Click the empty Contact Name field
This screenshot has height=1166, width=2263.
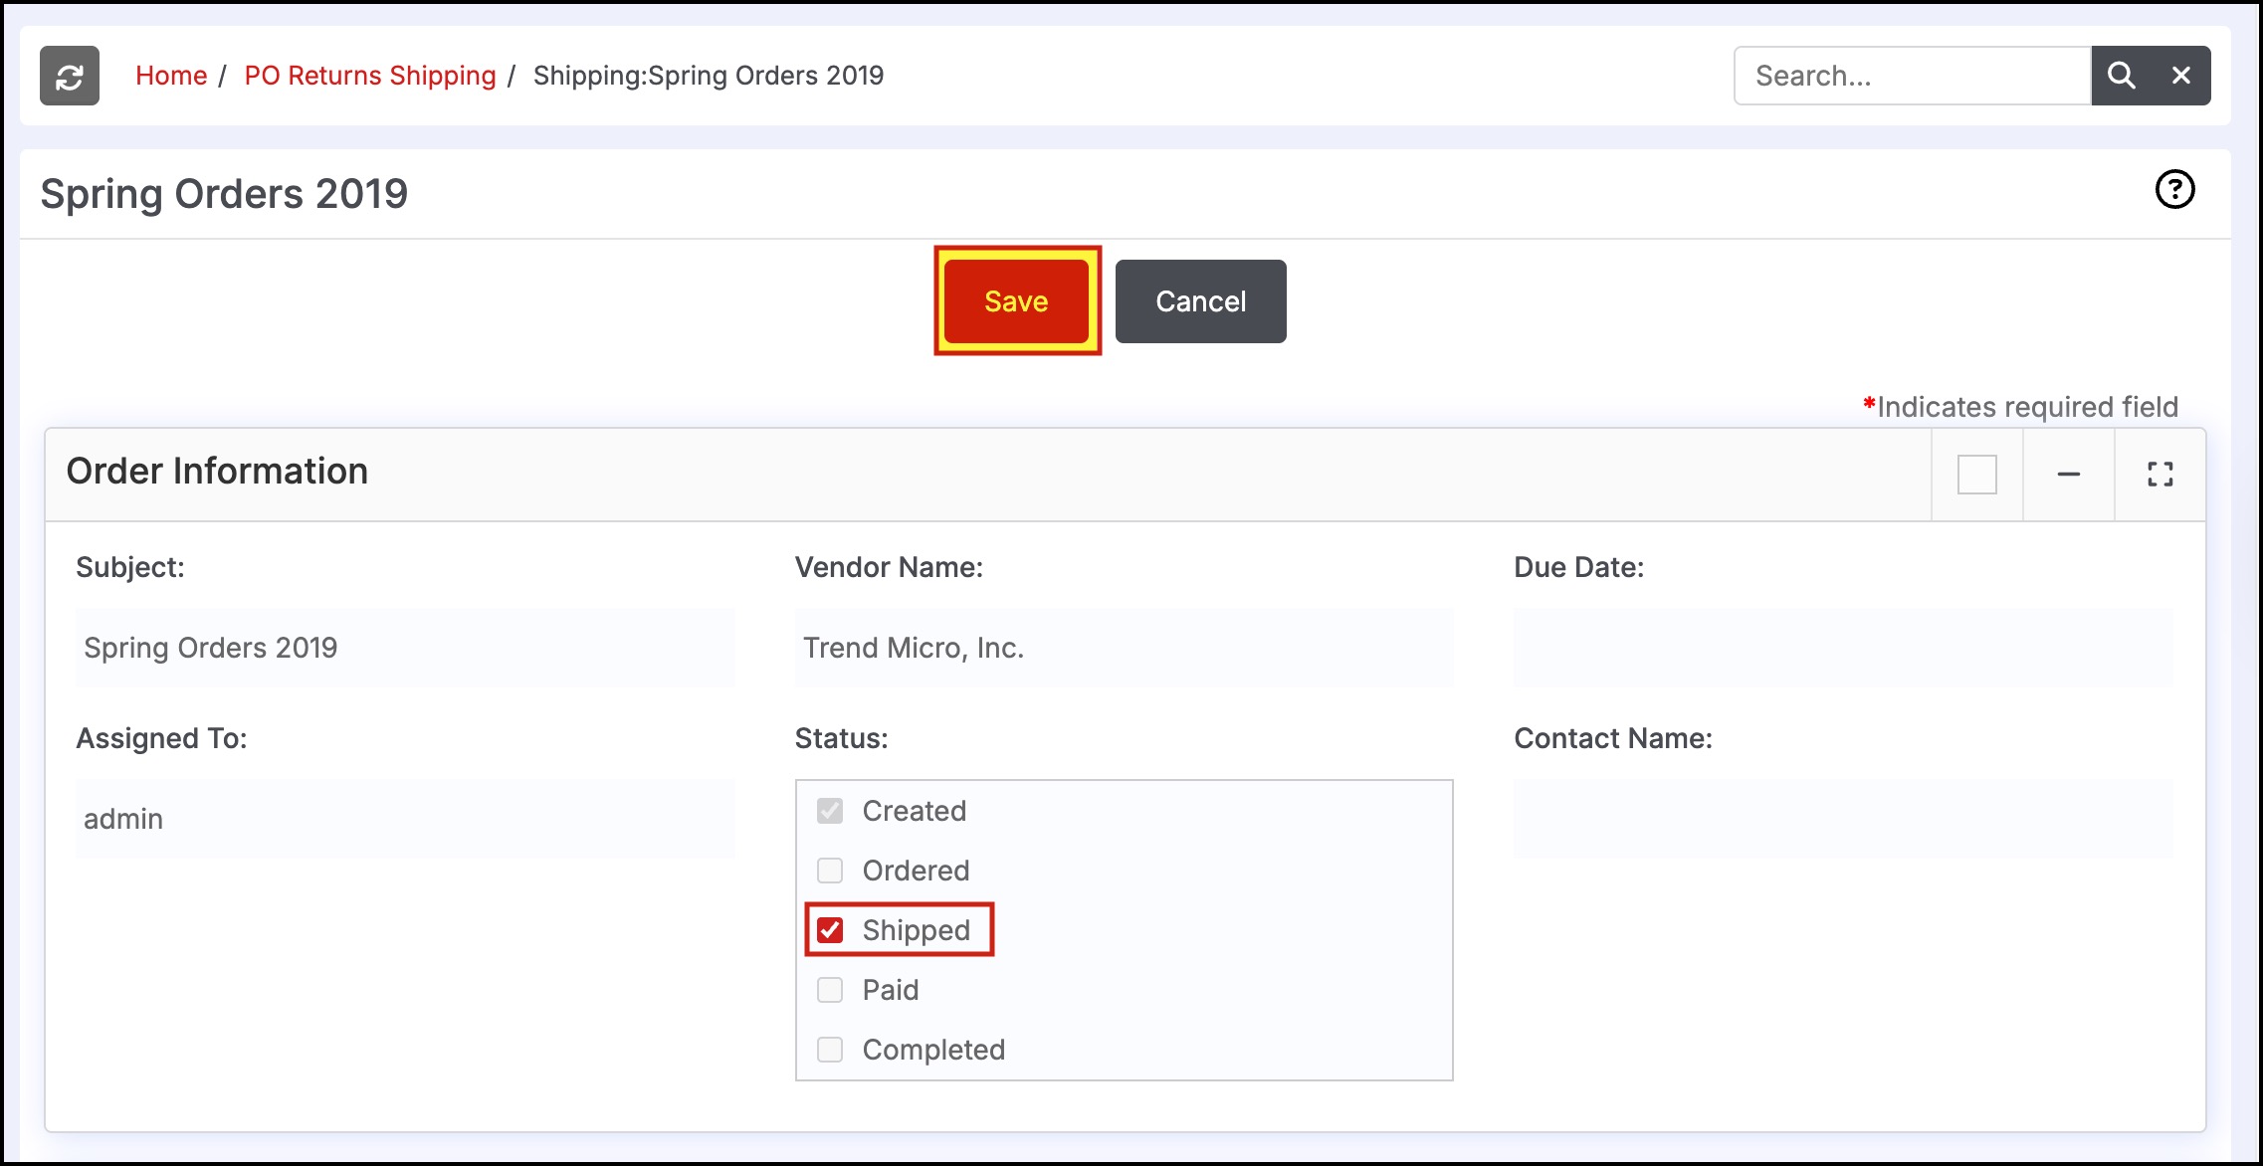click(x=1843, y=819)
